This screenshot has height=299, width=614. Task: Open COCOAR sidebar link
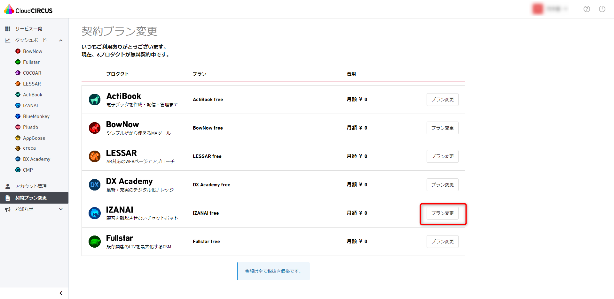tap(32, 73)
